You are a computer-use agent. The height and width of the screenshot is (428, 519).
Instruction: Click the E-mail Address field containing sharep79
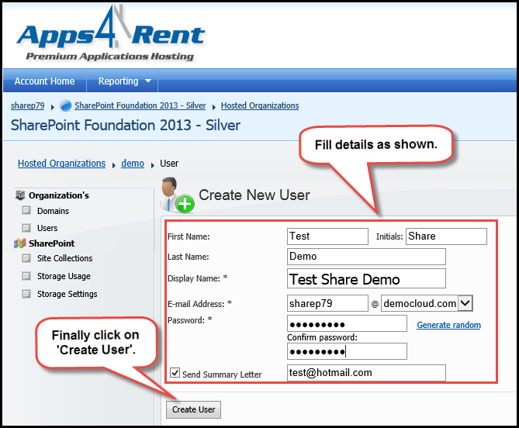[327, 303]
